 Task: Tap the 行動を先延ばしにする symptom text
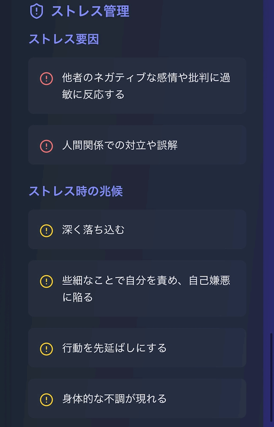tap(114, 348)
